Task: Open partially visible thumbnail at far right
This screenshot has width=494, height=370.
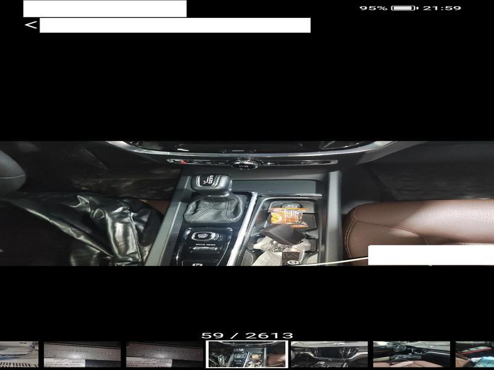Action: pyautogui.click(x=475, y=355)
